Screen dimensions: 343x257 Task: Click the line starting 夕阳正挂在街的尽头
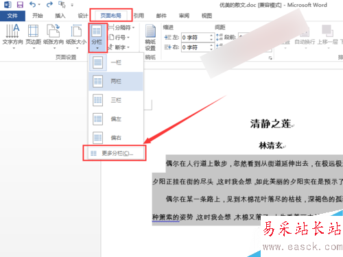click(248, 182)
